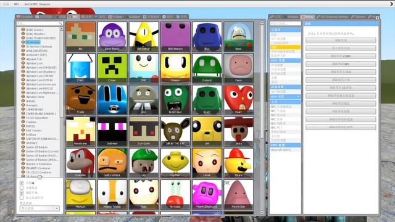Spawn the Iron Golem face NPC
Screen dimensions: 395x222
click(x=144, y=131)
